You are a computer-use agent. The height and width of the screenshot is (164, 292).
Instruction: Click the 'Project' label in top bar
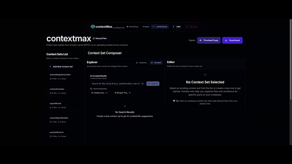point(146,27)
